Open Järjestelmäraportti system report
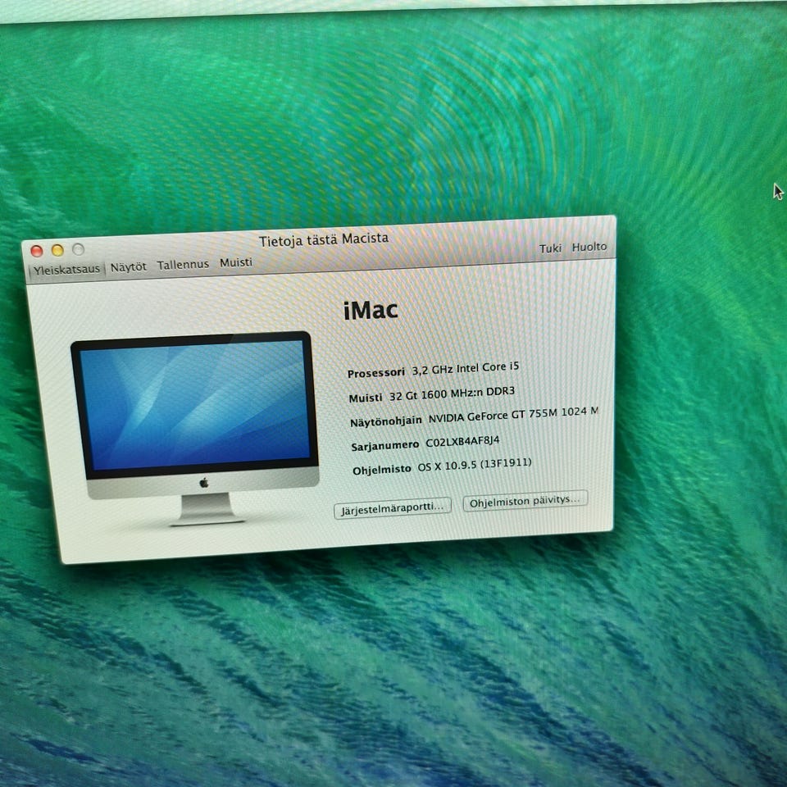787x787 pixels. pos(393,508)
